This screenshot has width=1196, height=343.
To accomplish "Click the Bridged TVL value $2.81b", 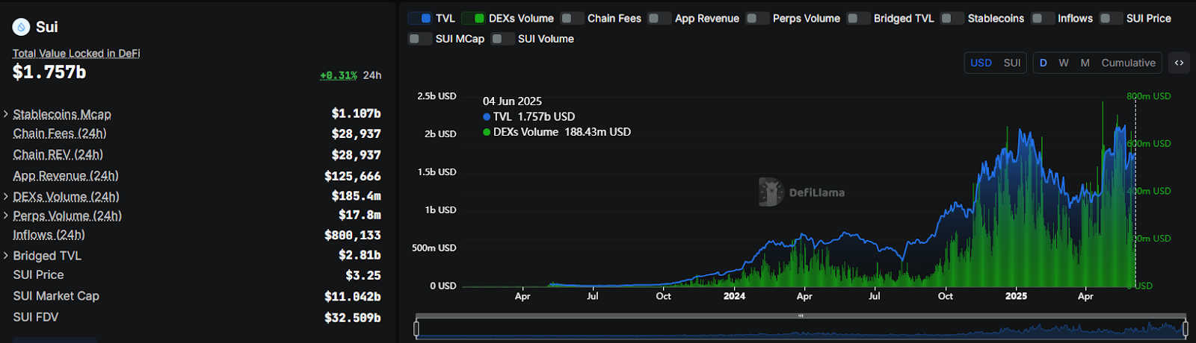I will coord(360,255).
